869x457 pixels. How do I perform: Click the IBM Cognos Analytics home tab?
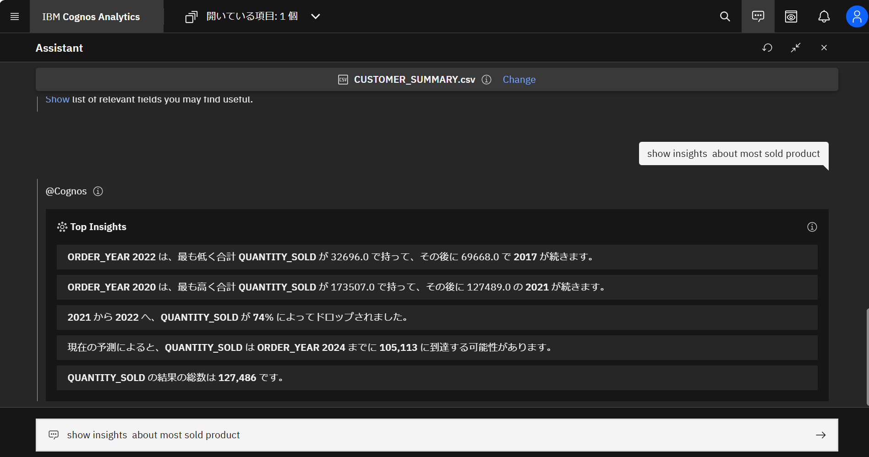tap(97, 16)
